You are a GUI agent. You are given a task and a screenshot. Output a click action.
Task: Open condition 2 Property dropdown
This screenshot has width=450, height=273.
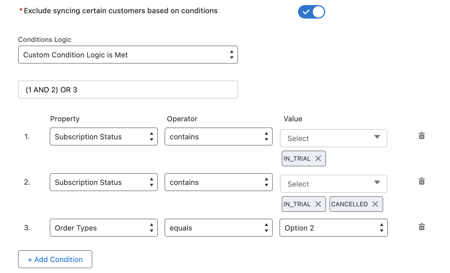pos(104,182)
